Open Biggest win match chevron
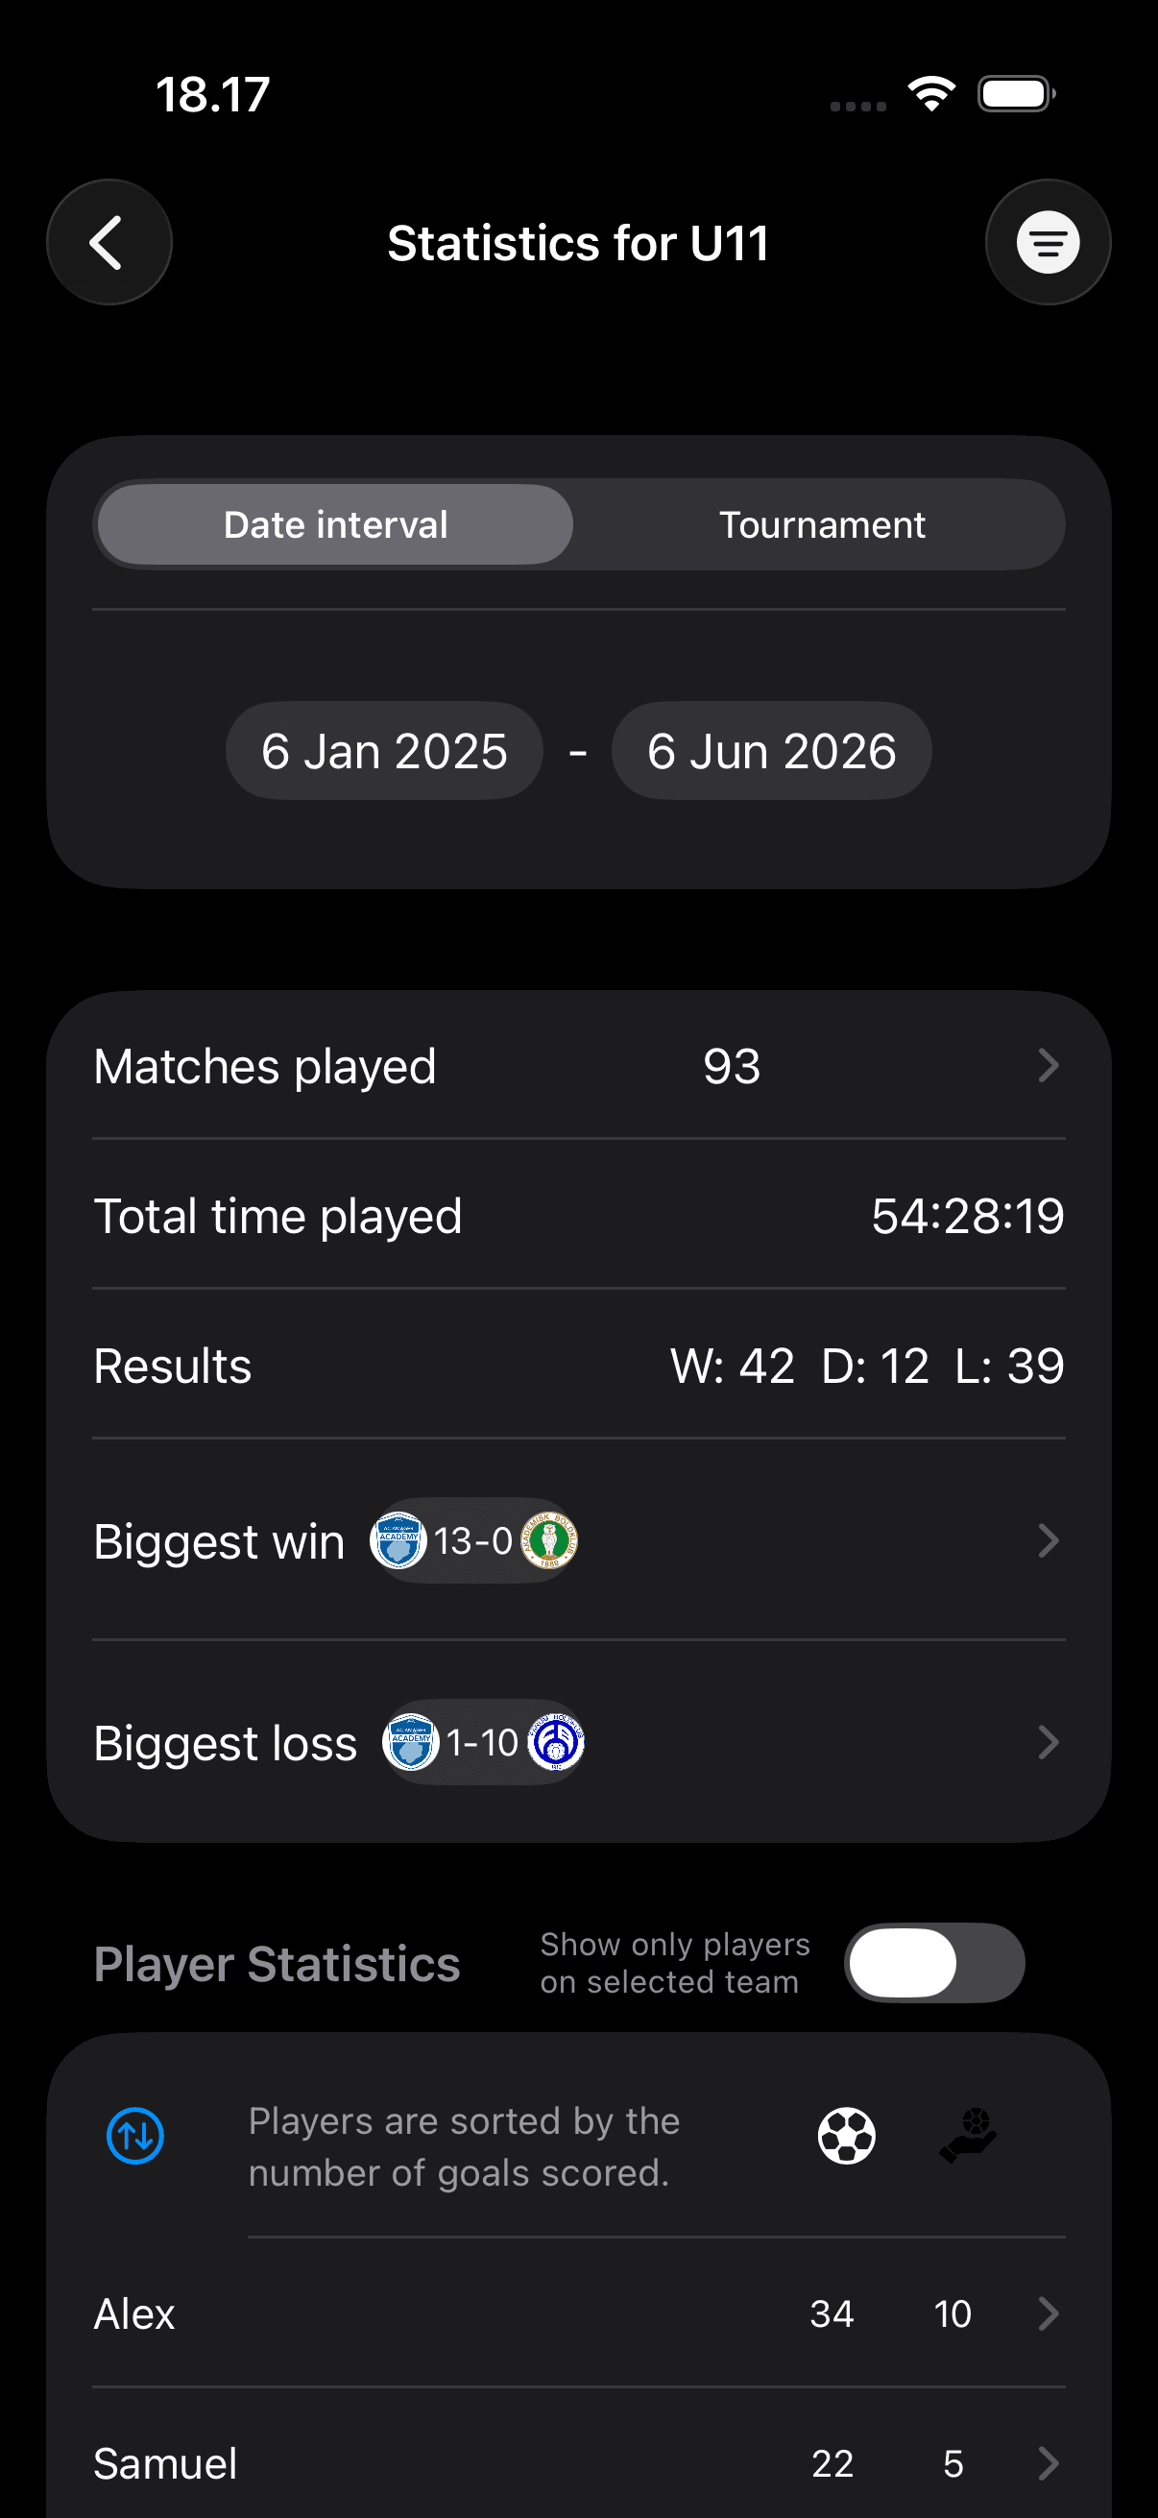 1048,1540
